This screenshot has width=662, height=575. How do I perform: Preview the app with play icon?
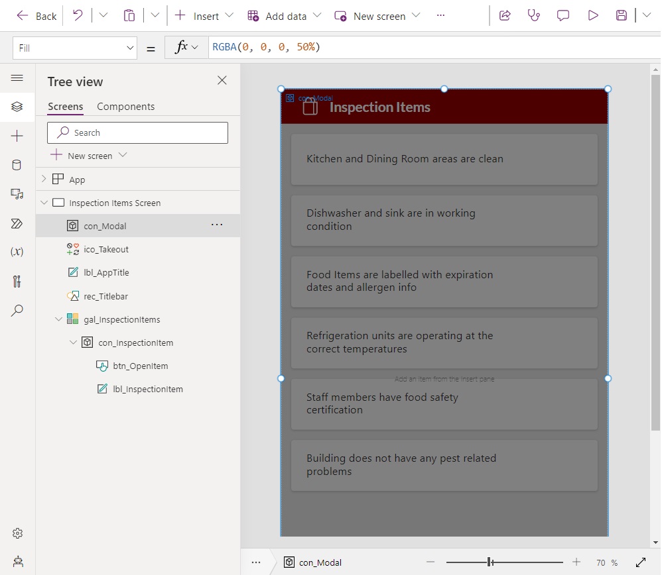click(593, 16)
